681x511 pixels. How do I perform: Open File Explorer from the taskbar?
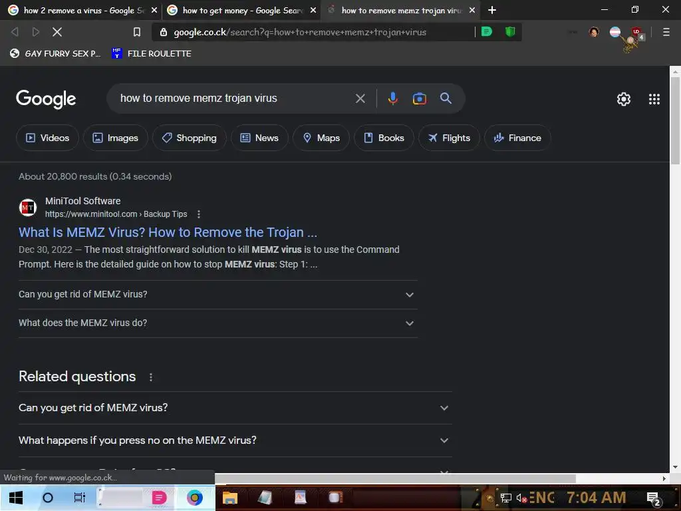coord(229,498)
